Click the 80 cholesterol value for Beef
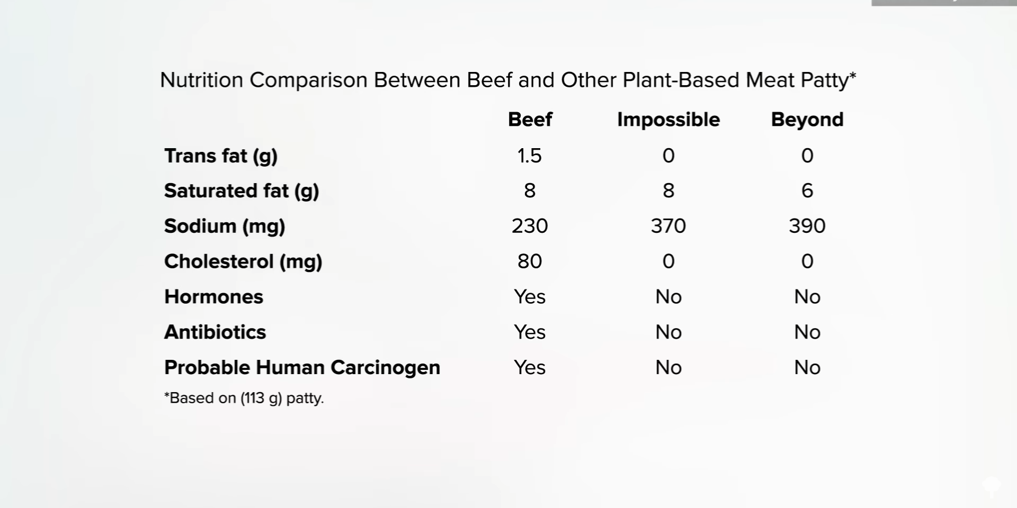 [x=530, y=261]
